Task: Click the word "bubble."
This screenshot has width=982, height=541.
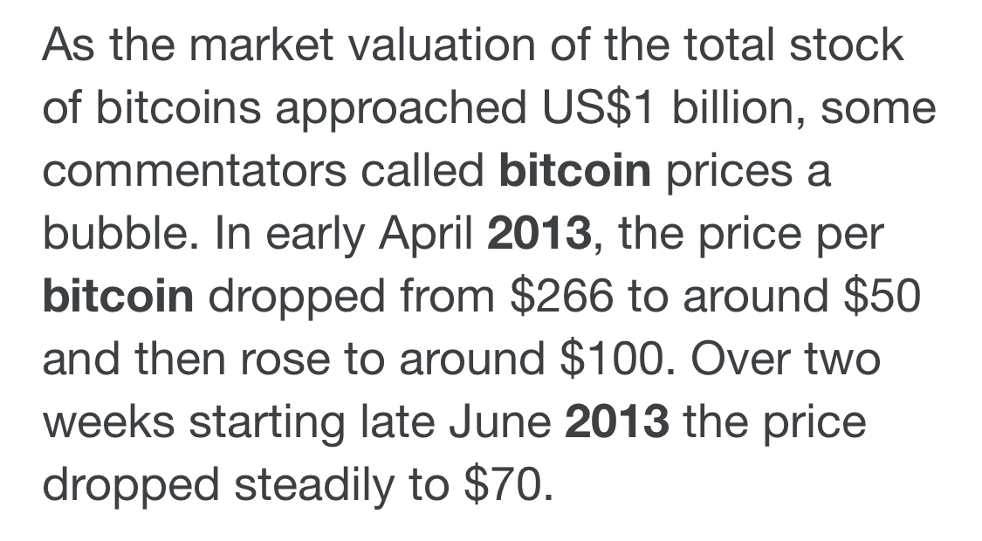Action: tap(120, 234)
